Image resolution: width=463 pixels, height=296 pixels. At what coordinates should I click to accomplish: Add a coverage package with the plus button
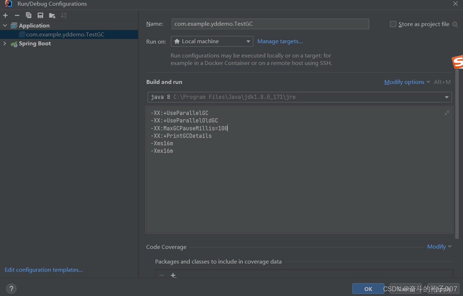click(x=173, y=275)
